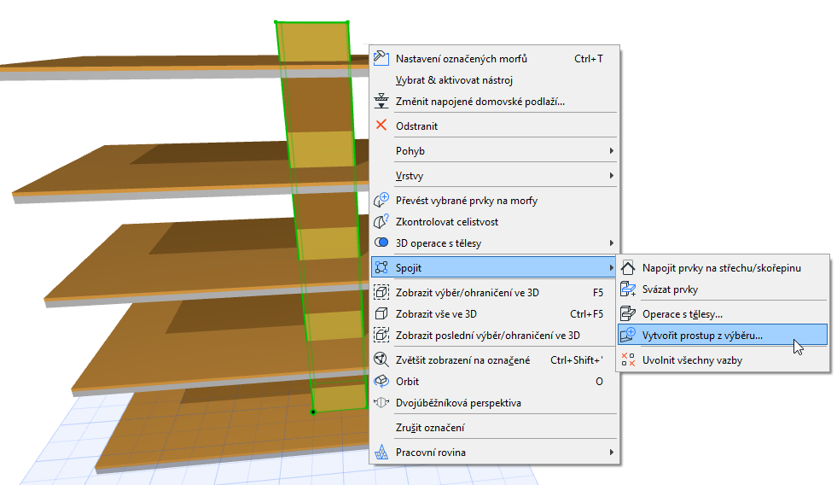Image resolution: width=837 pixels, height=485 pixels.
Task: Click the roof connect icon in submenu
Action: click(628, 267)
